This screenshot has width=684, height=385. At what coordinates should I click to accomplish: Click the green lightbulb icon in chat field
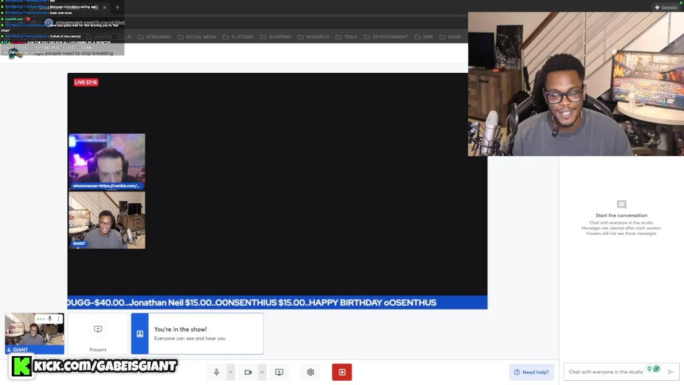pyautogui.click(x=649, y=369)
